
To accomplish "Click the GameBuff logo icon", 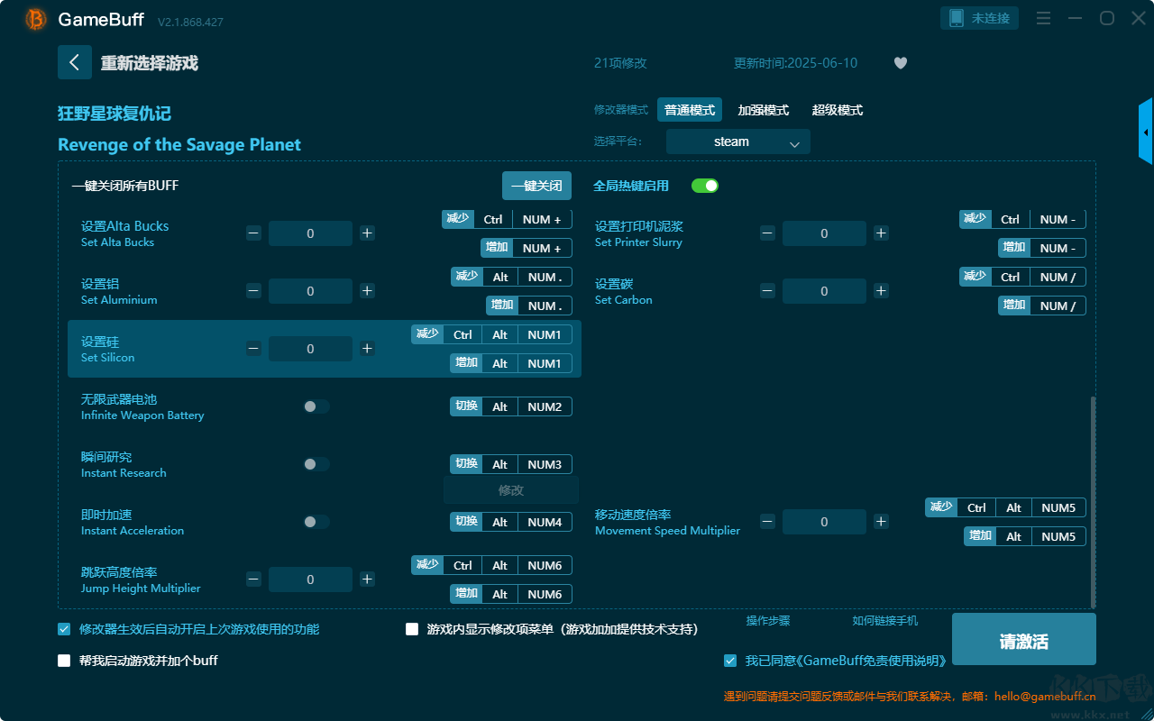I will coord(36,19).
